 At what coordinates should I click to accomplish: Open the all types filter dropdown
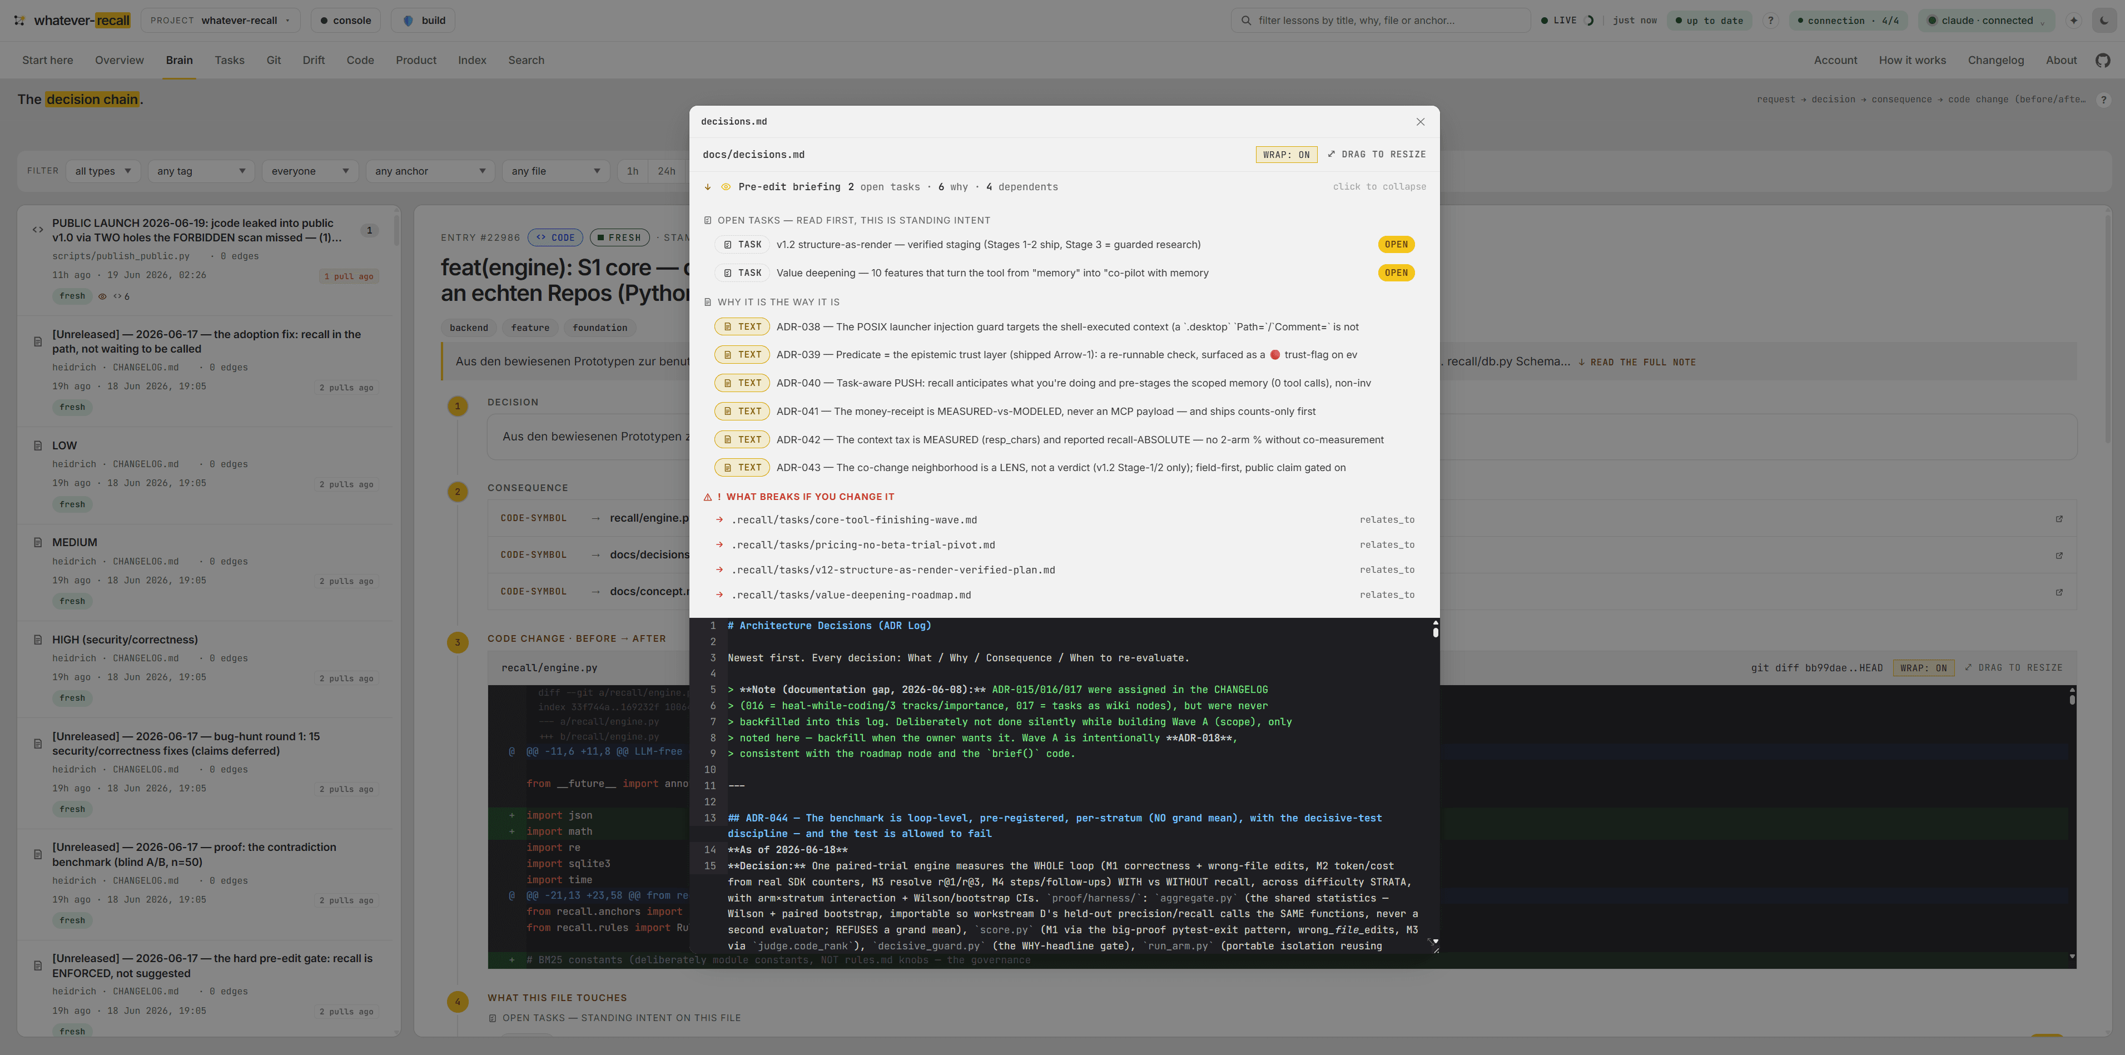103,172
